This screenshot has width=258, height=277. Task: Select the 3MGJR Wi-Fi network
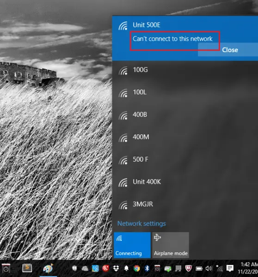(x=185, y=204)
